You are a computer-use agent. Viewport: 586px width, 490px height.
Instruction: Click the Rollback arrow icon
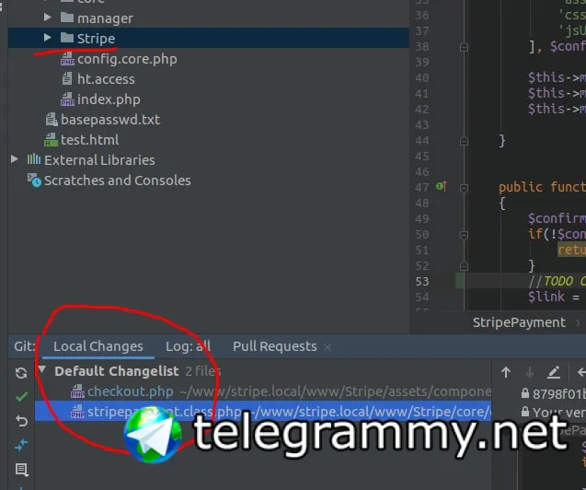tap(22, 421)
